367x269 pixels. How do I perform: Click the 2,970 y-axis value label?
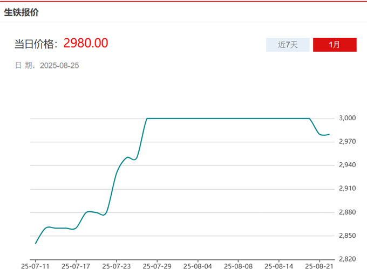click(x=348, y=141)
